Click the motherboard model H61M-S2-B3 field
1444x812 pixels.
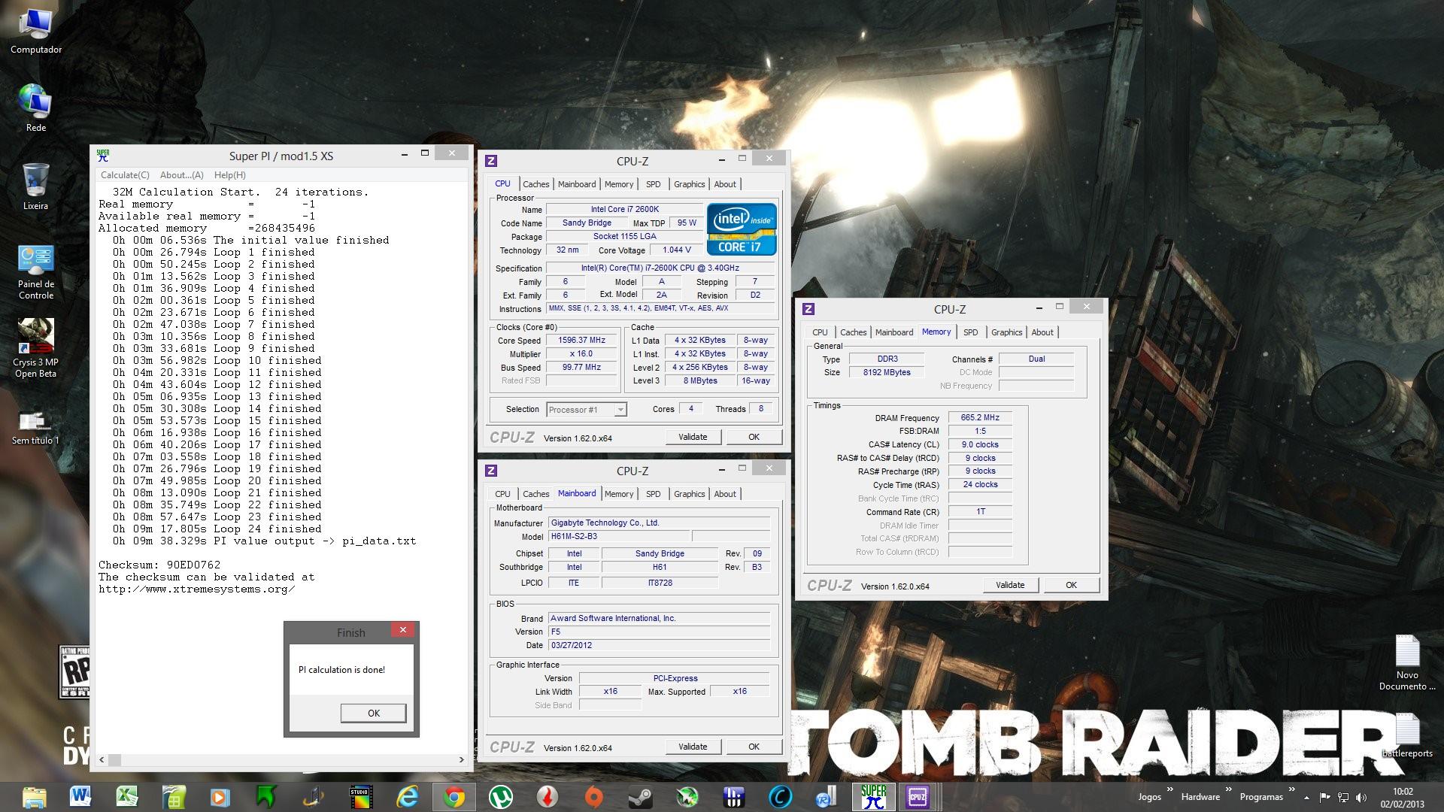(618, 537)
